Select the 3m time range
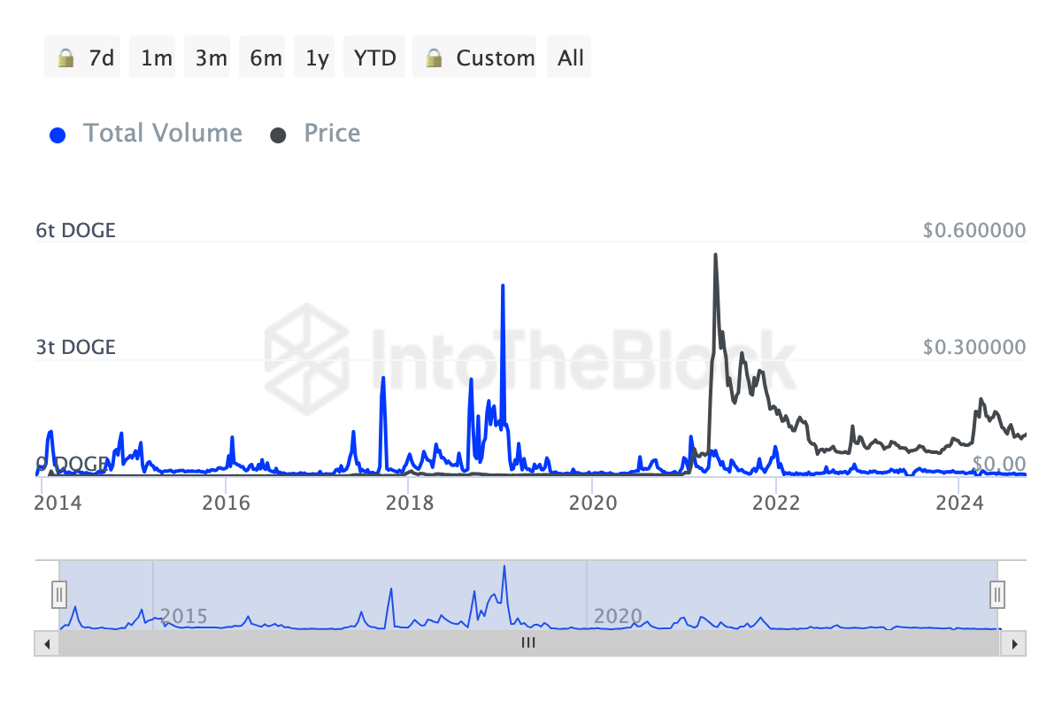1062x708 pixels. pos(212,58)
